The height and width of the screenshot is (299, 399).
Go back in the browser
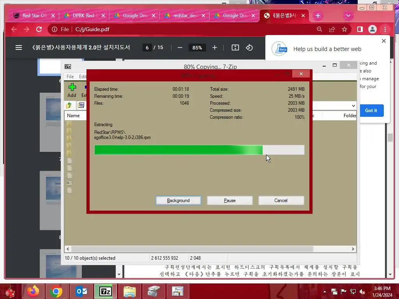(14, 29)
